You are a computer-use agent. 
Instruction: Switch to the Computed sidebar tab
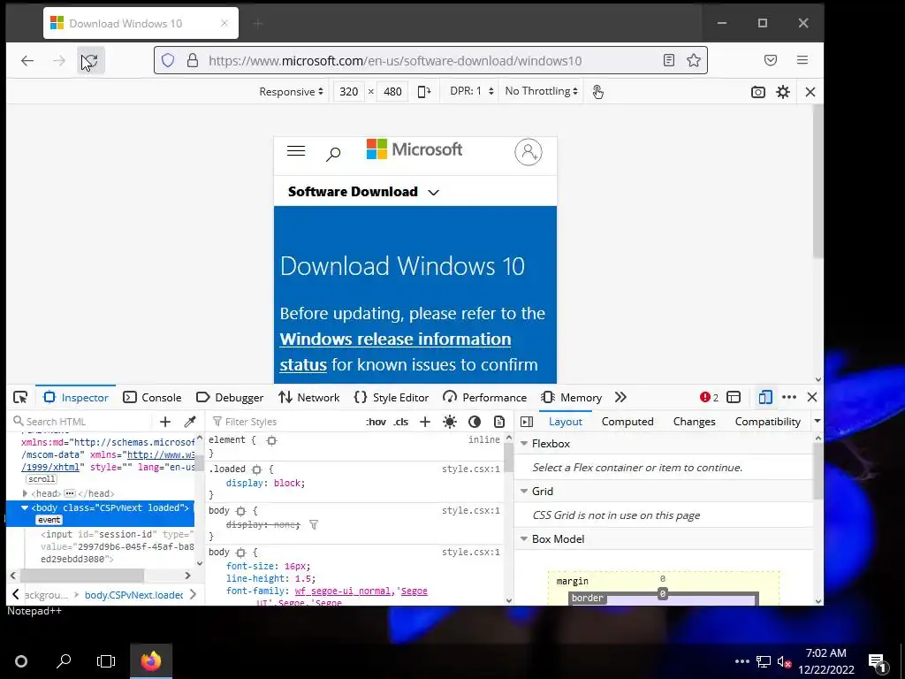pos(627,422)
